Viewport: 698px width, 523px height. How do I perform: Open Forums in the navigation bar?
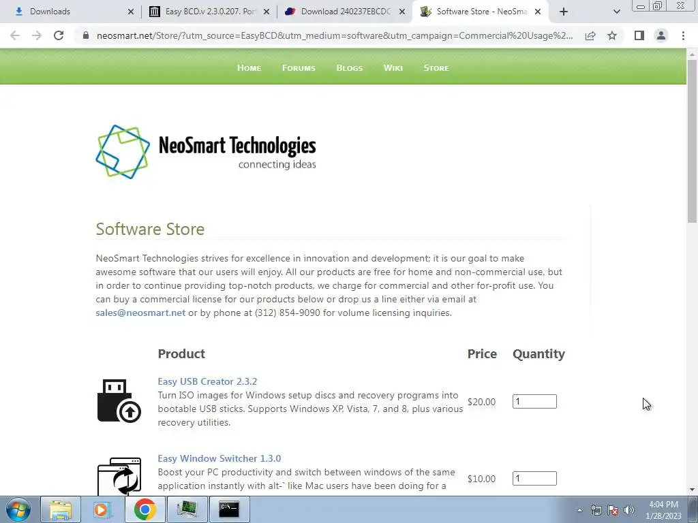pyautogui.click(x=299, y=68)
